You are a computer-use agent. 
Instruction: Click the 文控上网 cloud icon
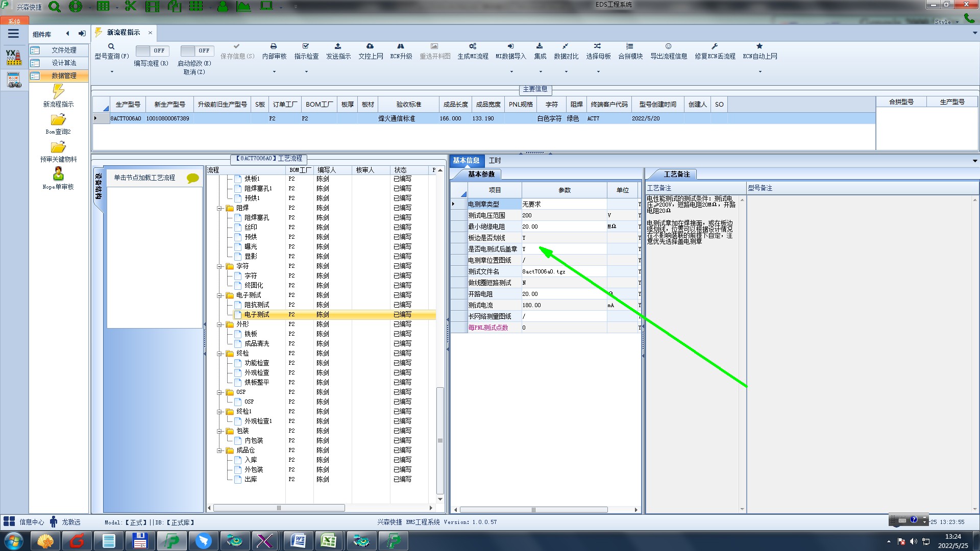(x=370, y=46)
